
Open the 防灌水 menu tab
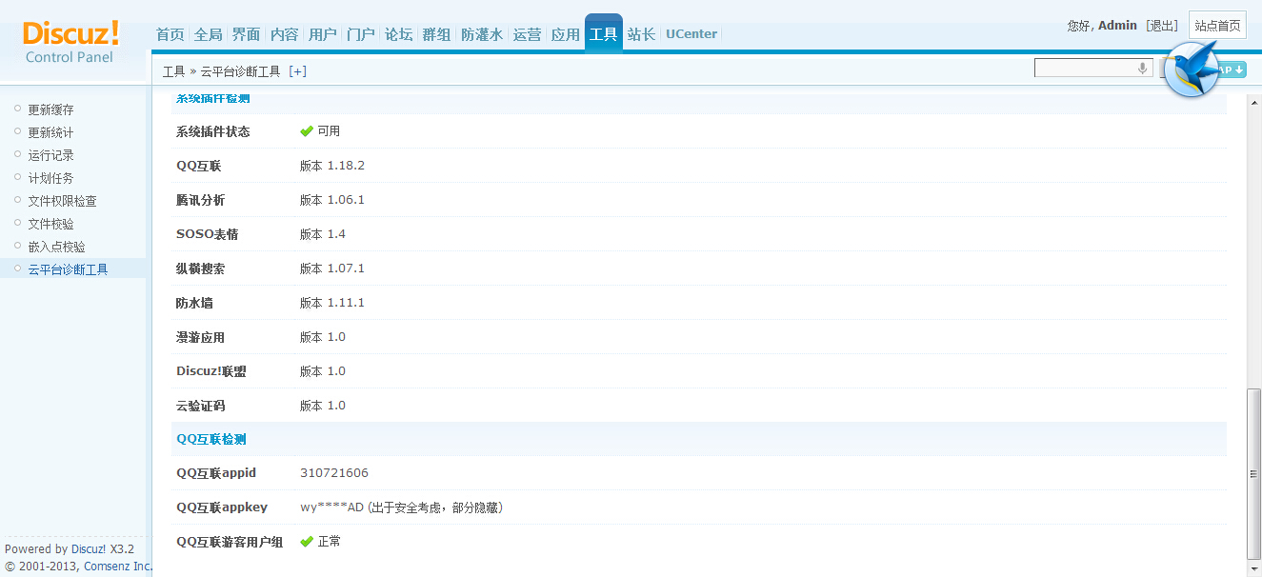click(481, 34)
